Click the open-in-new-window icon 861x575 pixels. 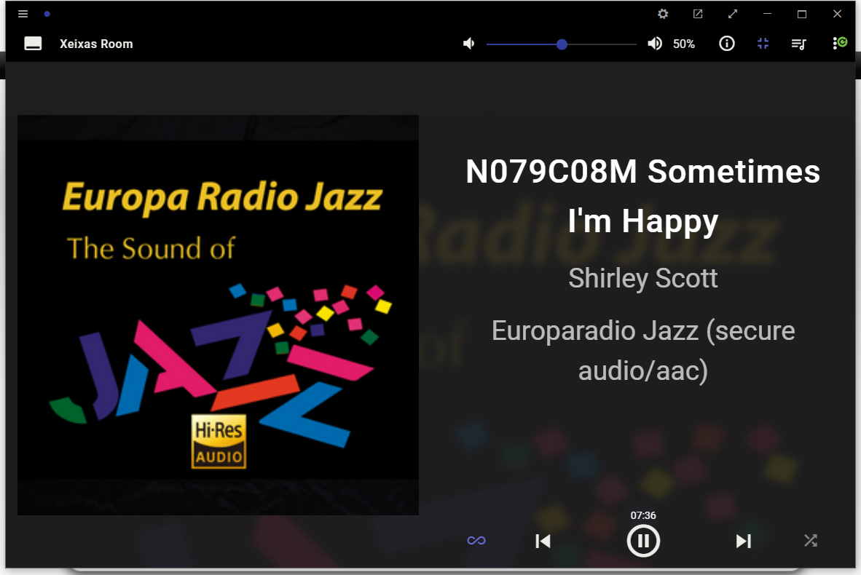point(697,14)
